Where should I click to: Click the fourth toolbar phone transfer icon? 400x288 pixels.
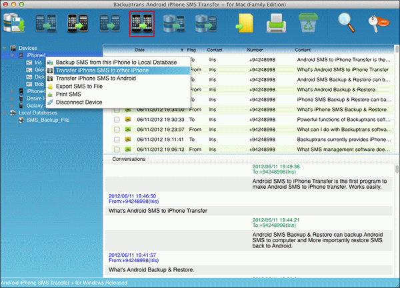pyautogui.click(x=110, y=23)
